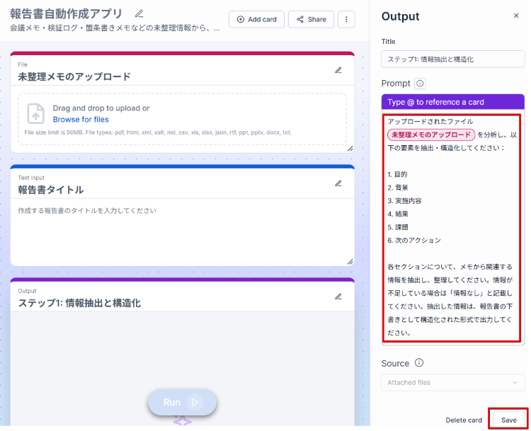Edit the 未整理メモのアップロード file card

pyautogui.click(x=338, y=70)
